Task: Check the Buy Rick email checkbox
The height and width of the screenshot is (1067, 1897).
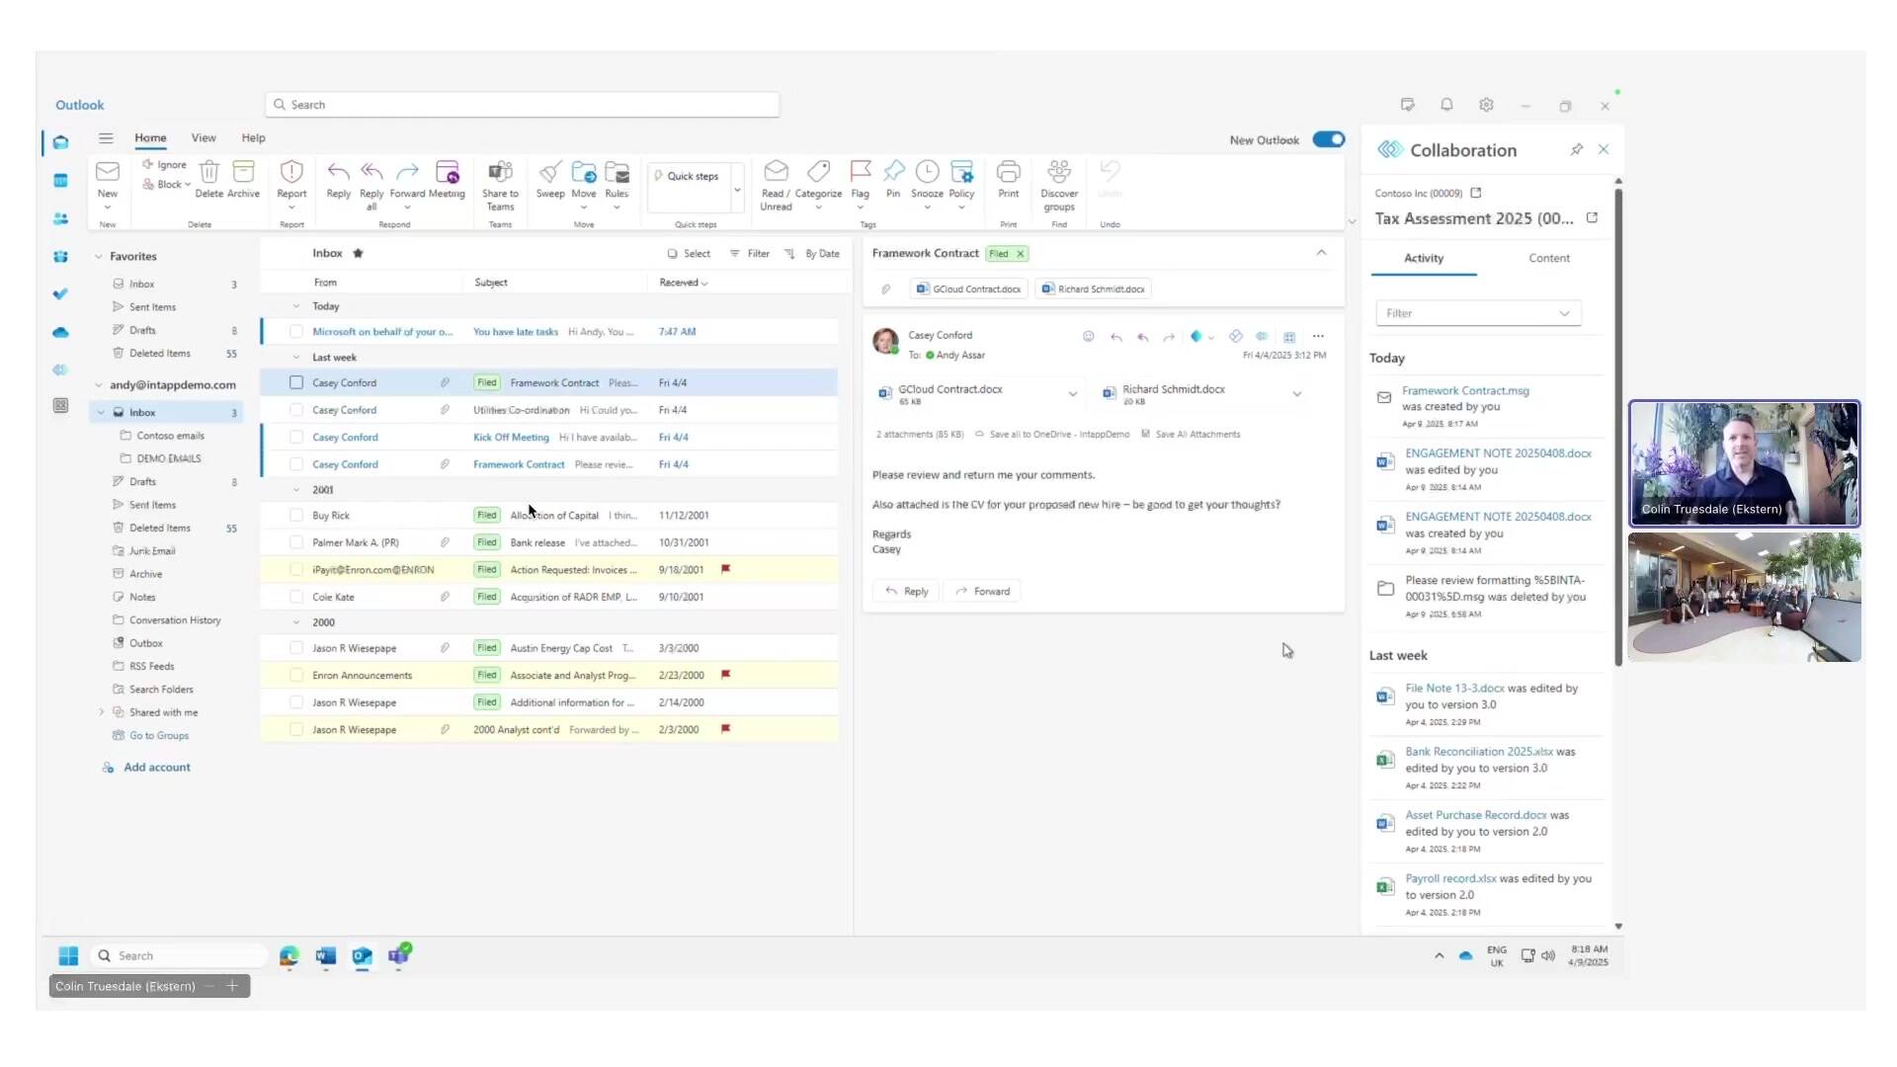Action: point(296,515)
